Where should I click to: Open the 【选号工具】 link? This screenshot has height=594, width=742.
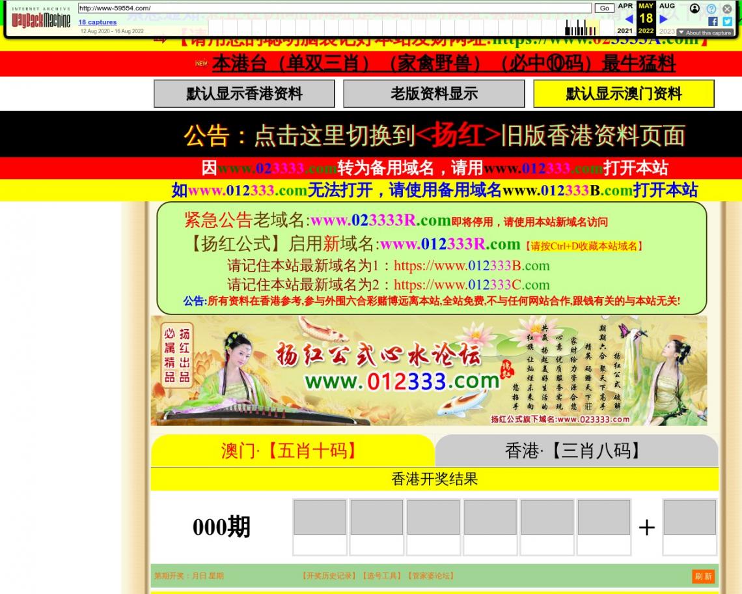tap(382, 576)
